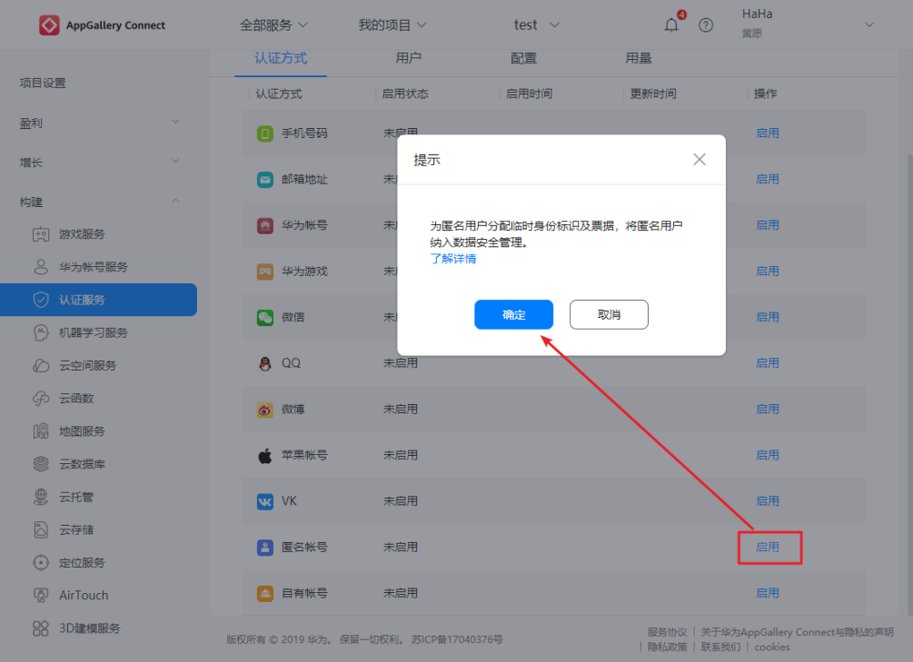Viewport: 913px width, 662px height.
Task: Open 华为帐号服务 person icon in sidebar
Action: (41, 267)
